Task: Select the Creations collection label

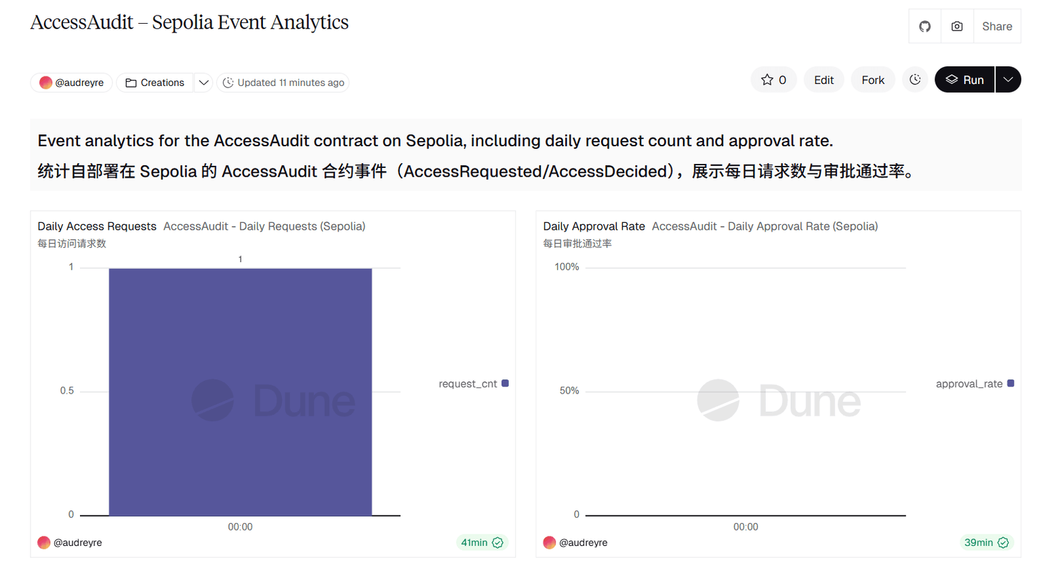Action: (163, 82)
